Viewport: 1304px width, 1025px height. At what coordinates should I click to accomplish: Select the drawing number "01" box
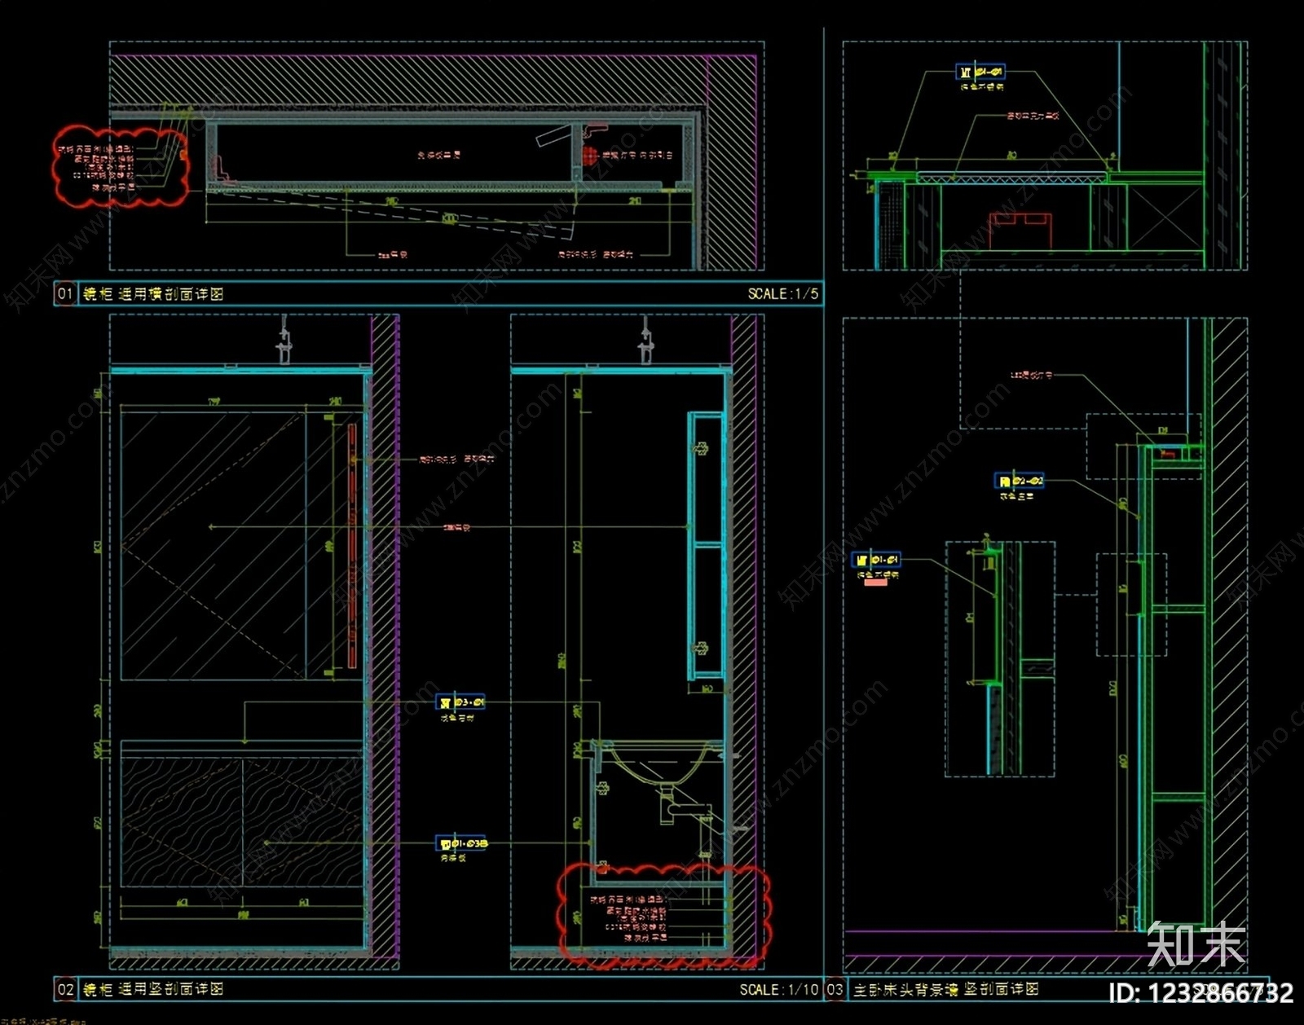point(65,293)
